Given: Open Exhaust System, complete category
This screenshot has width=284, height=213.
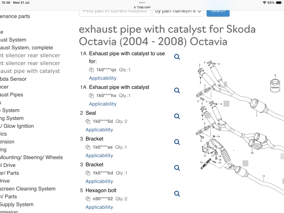Looking at the screenshot, I should point(26,48).
